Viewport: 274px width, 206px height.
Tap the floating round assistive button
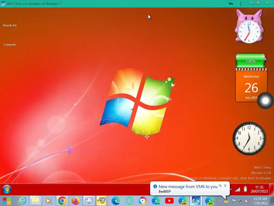pos(265,101)
